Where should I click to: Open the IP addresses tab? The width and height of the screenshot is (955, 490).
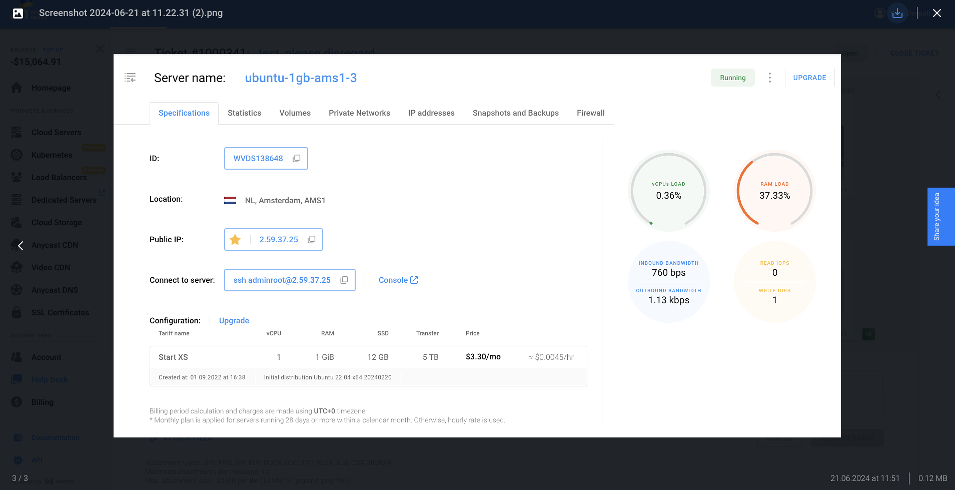point(431,113)
